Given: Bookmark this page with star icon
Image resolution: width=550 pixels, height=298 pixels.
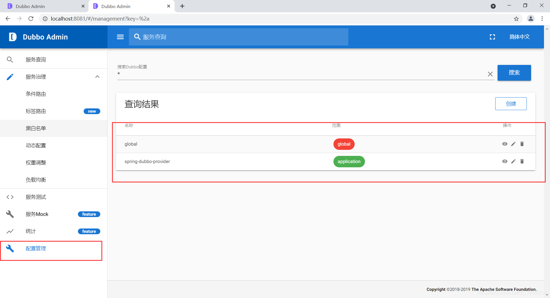Looking at the screenshot, I should tap(516, 19).
